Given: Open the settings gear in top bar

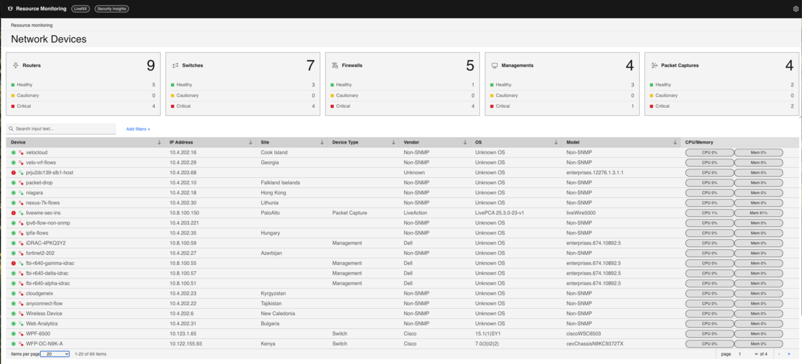Looking at the screenshot, I should point(796,9).
